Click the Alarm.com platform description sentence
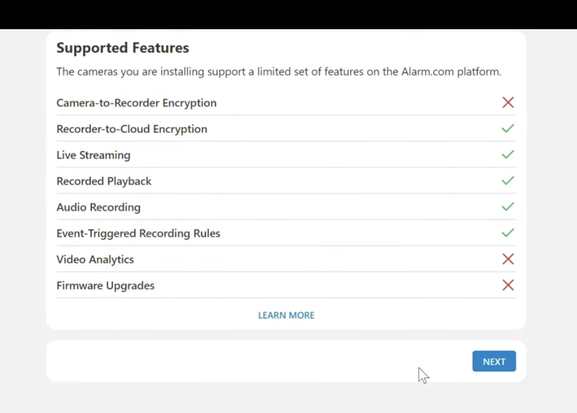This screenshot has width=577, height=413. point(278,72)
